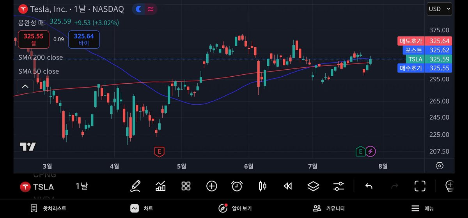Open chart settings sliders icon
This screenshot has width=468, height=218.
click(x=339, y=186)
